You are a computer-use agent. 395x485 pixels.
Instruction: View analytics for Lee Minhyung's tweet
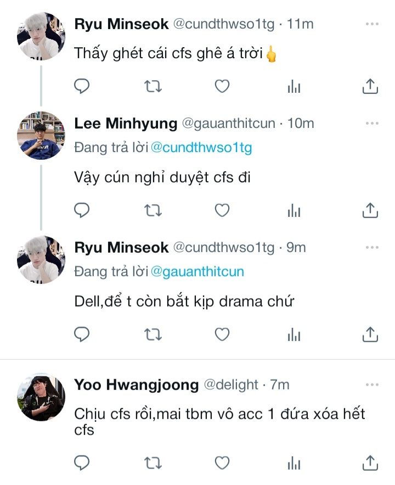coord(295,210)
